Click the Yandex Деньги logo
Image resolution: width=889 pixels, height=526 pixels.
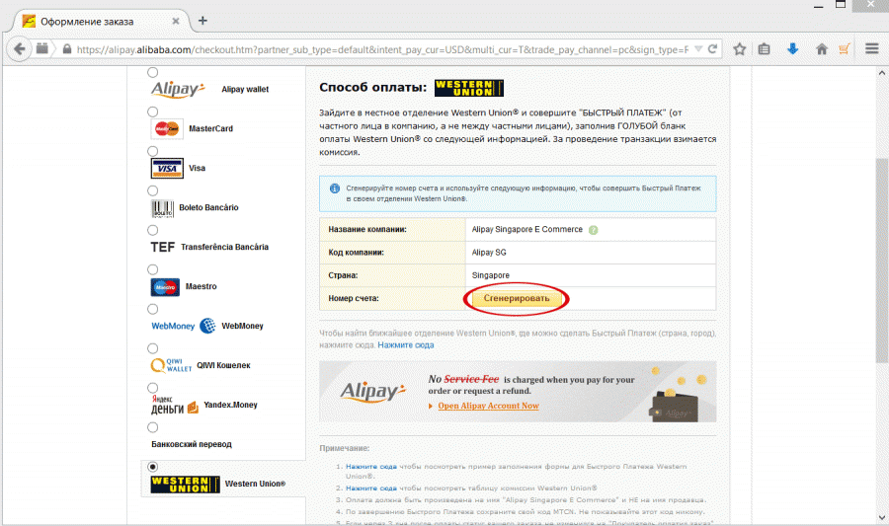coord(175,405)
